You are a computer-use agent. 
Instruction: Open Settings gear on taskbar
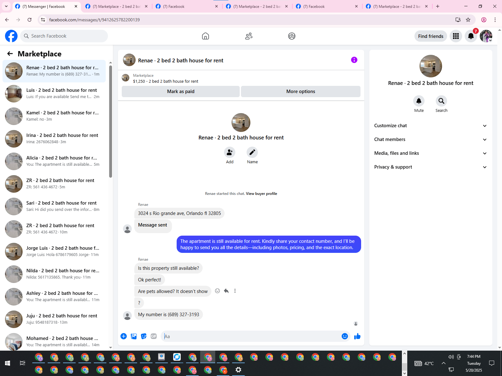click(238, 370)
